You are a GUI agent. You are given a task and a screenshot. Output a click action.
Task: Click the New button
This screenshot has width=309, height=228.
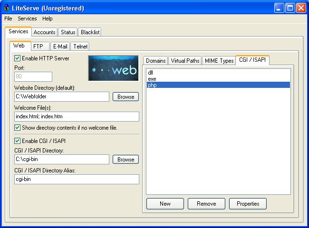click(x=165, y=204)
